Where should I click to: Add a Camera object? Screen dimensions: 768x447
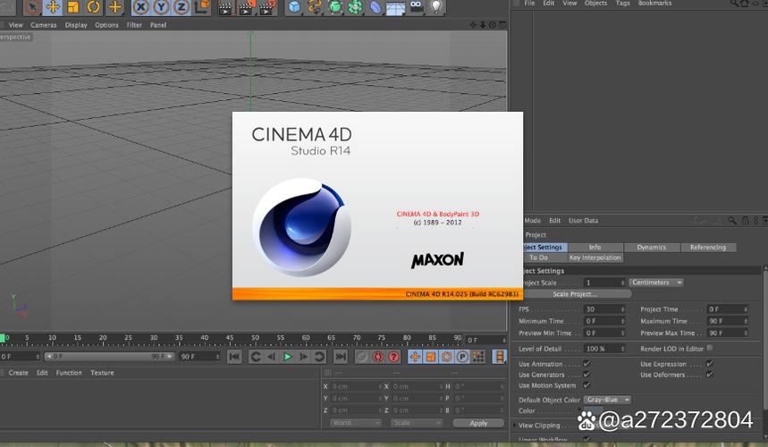417,7
